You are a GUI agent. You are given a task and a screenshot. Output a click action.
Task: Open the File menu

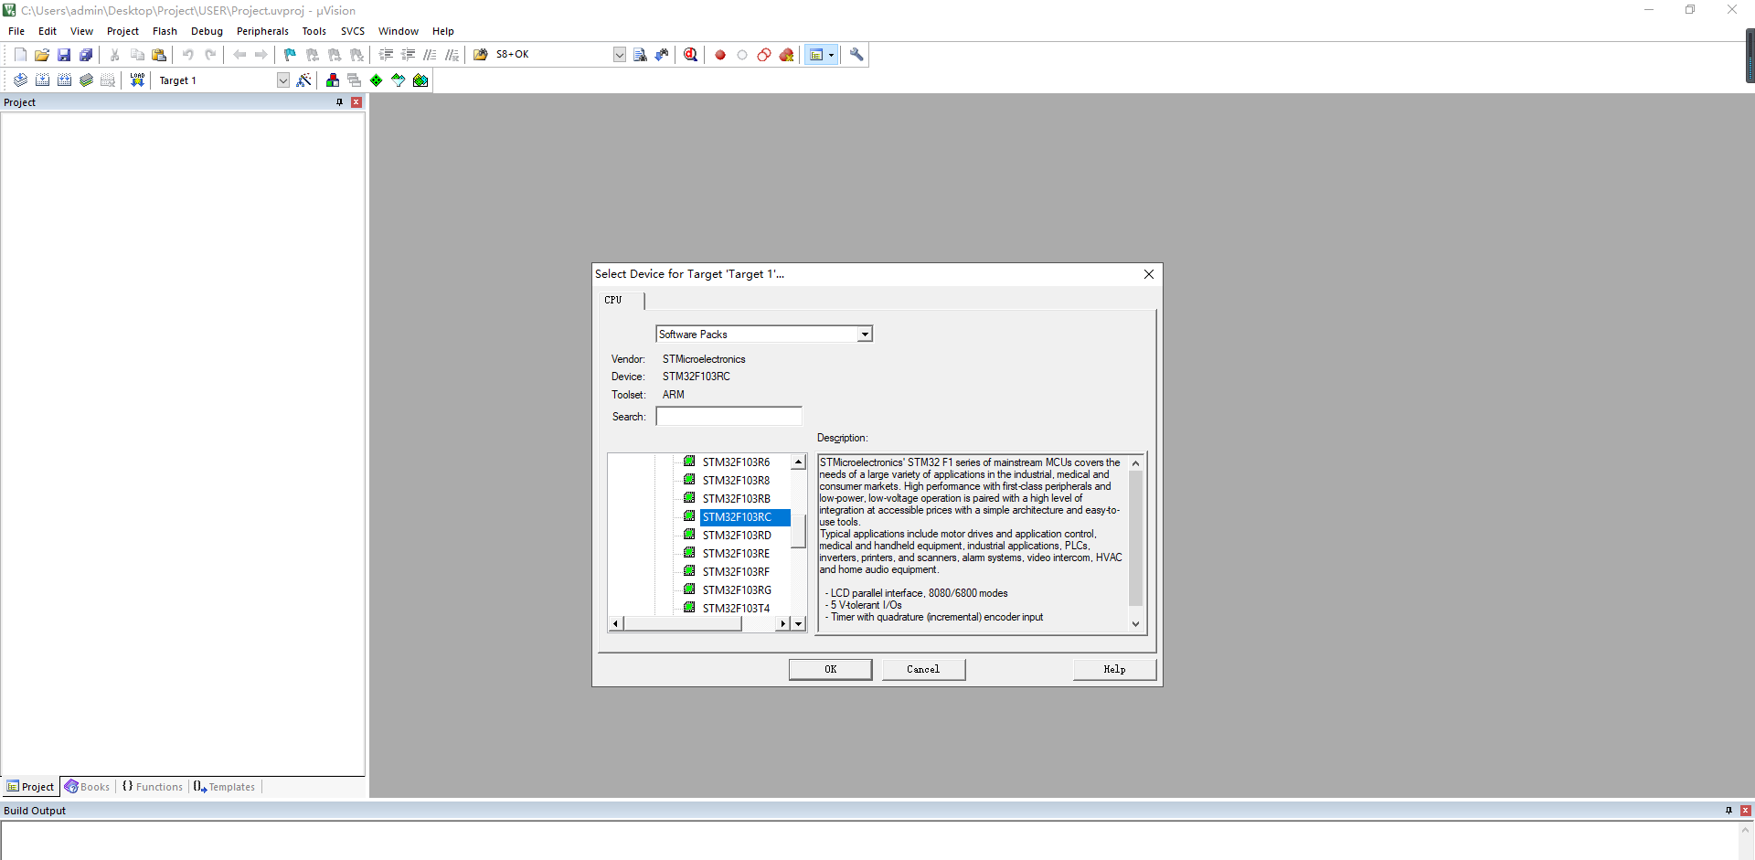16,31
